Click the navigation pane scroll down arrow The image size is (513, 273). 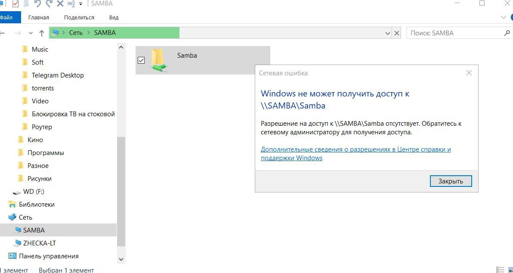click(121, 259)
